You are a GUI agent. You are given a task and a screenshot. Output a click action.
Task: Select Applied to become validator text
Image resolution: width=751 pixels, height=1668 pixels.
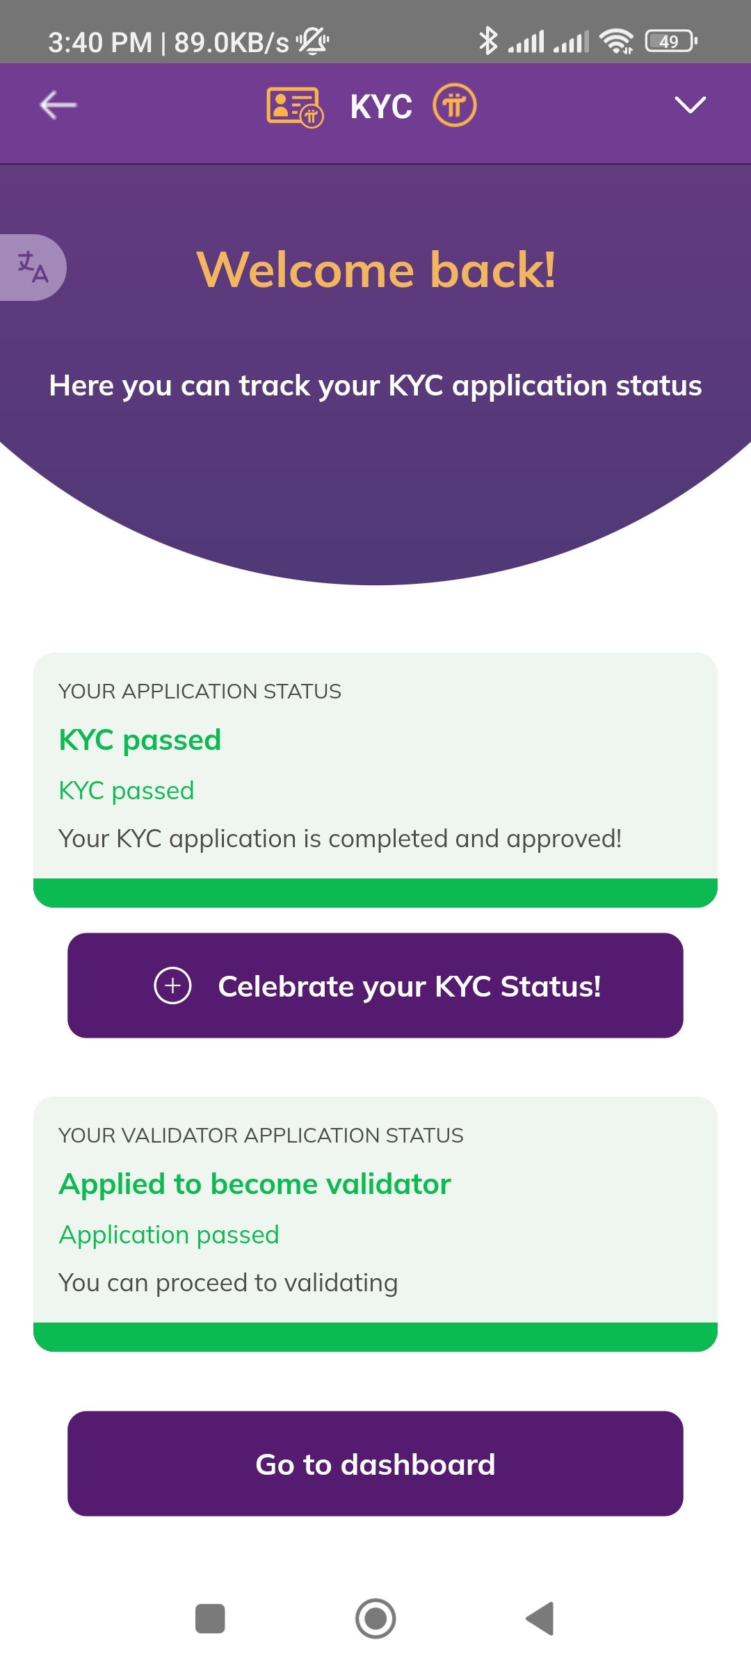(255, 1184)
